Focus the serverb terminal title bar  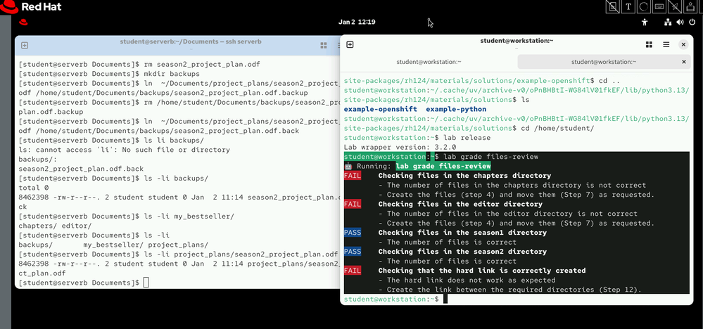(191, 41)
